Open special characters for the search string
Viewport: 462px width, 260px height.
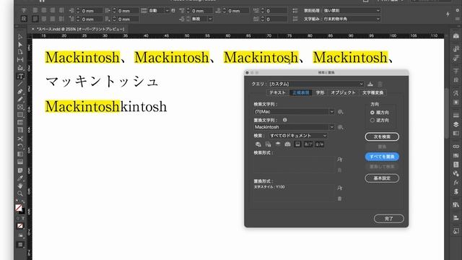coord(340,112)
